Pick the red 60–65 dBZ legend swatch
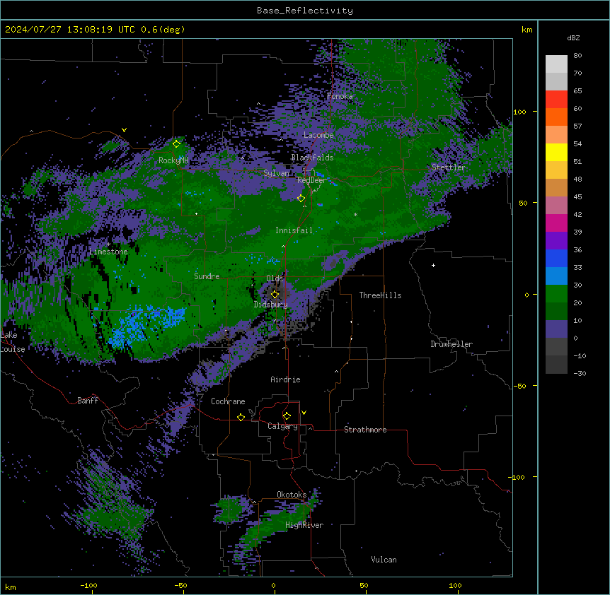The image size is (610, 595). [x=556, y=100]
